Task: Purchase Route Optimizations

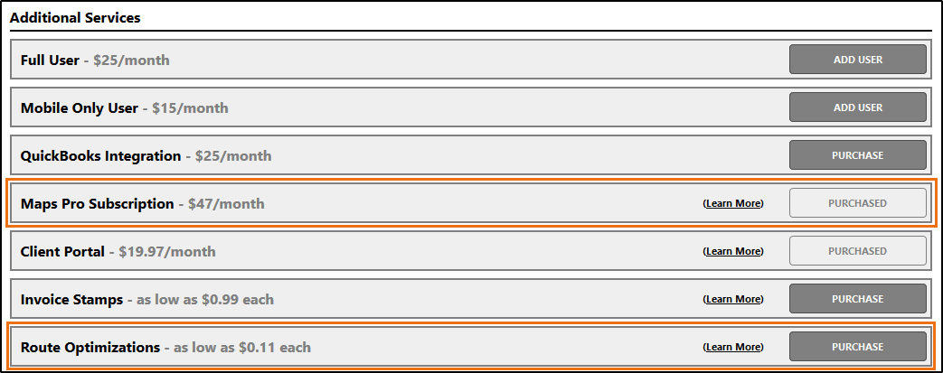Action: (857, 347)
